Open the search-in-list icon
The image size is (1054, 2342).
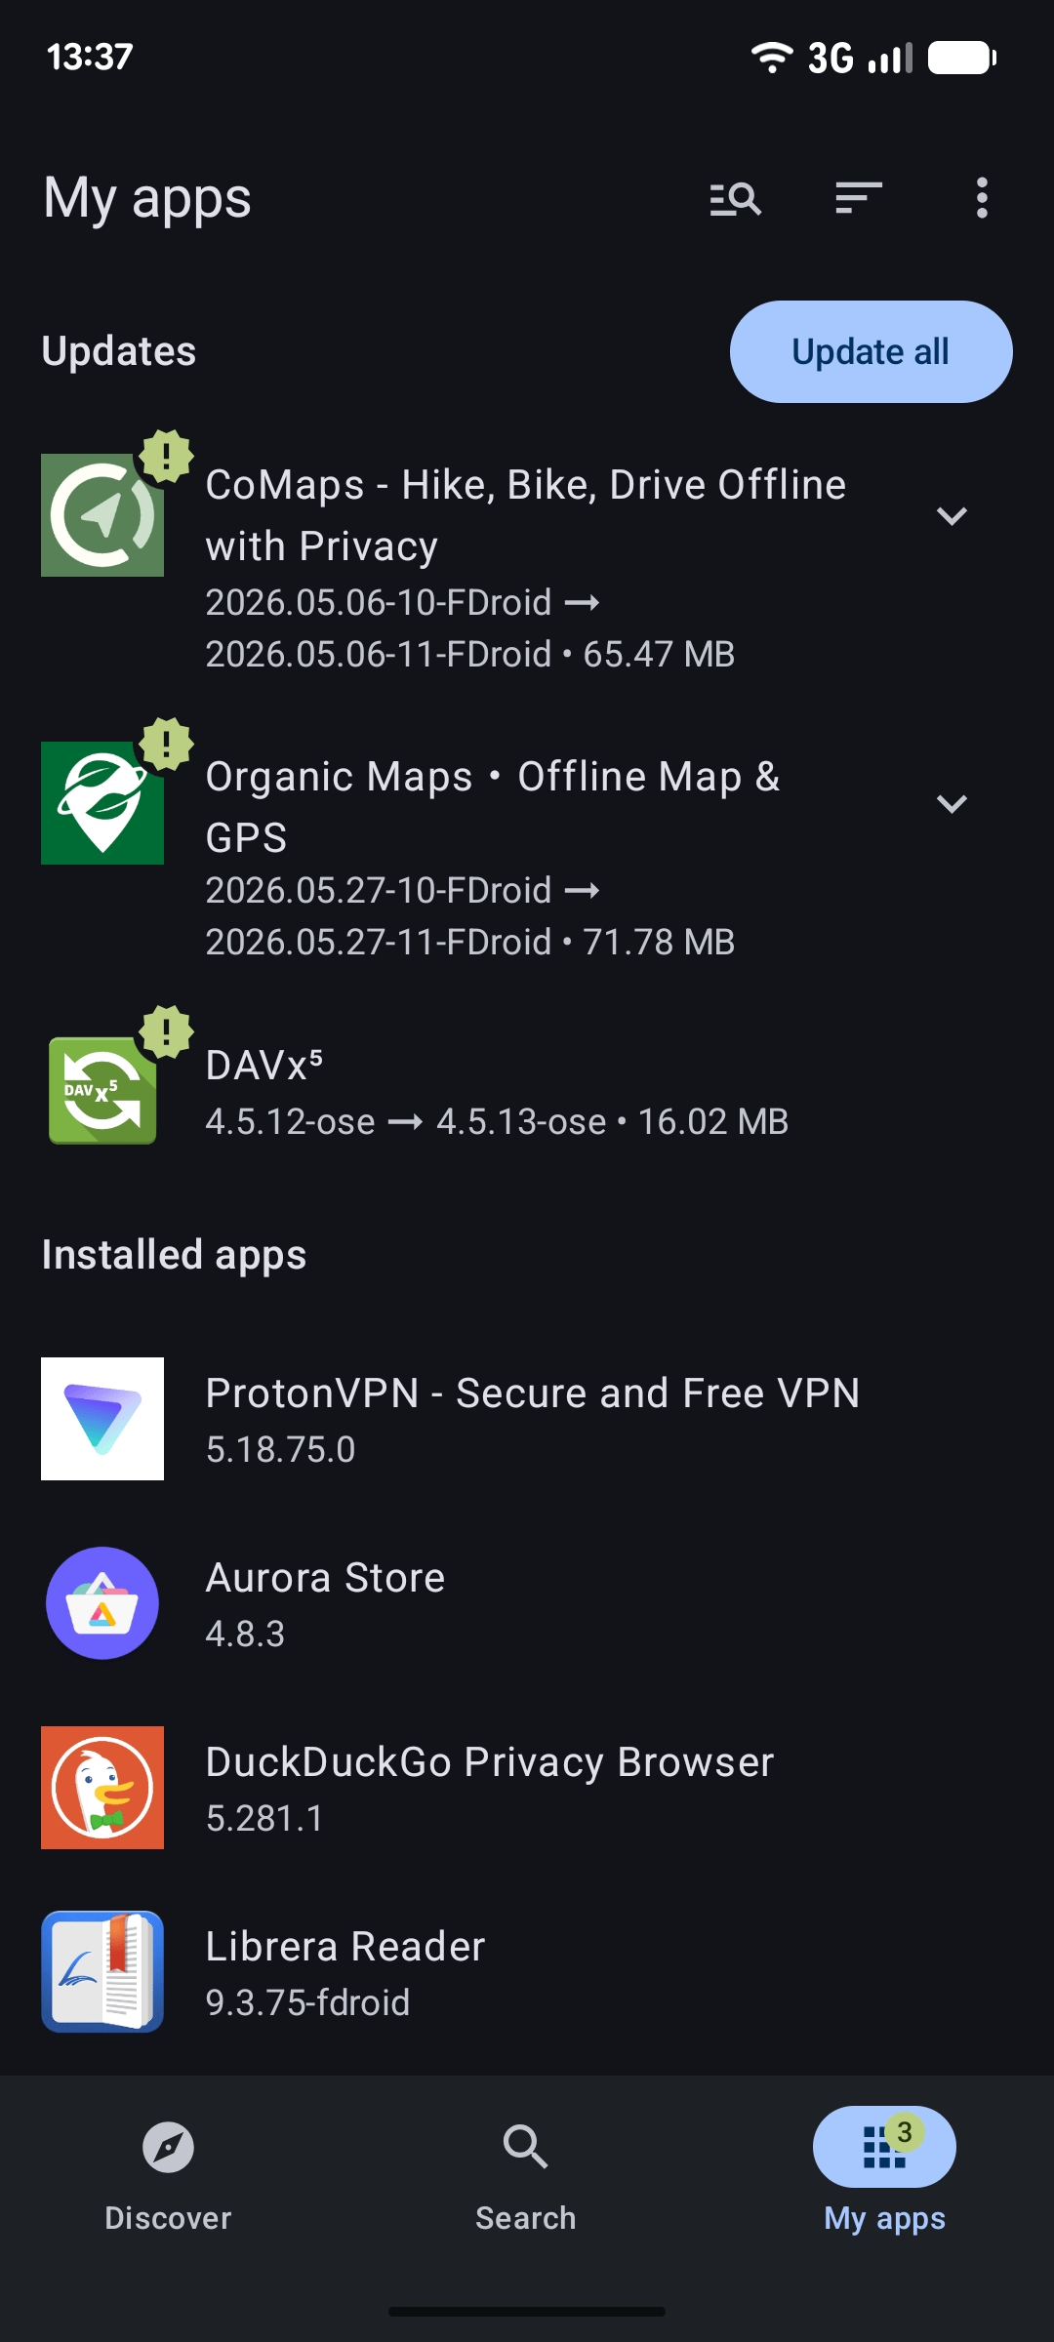pos(735,198)
